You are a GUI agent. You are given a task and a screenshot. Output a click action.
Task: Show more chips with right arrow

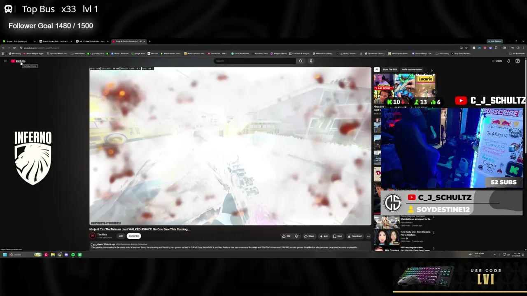coord(431,70)
